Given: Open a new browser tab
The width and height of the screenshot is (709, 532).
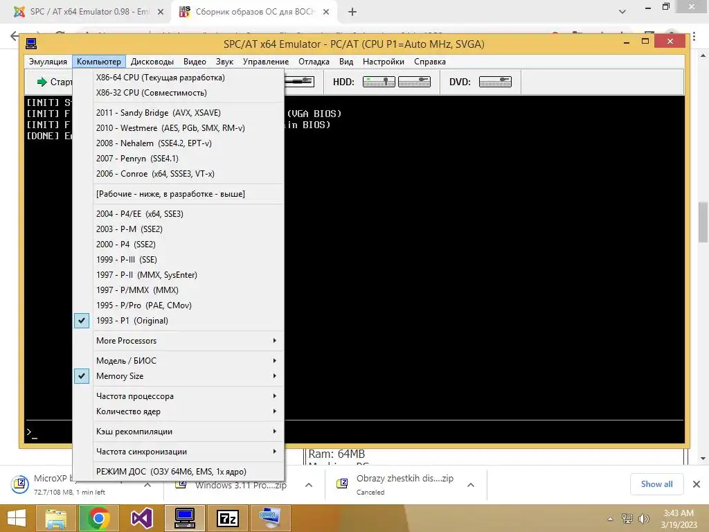Looking at the screenshot, I should coord(352,12).
